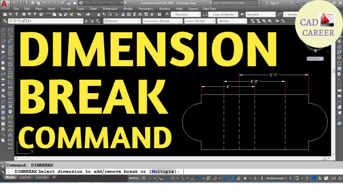Screen dimensions: 343x192
Task: Open Layer Properties Manager icon
Action: click(5, 21)
